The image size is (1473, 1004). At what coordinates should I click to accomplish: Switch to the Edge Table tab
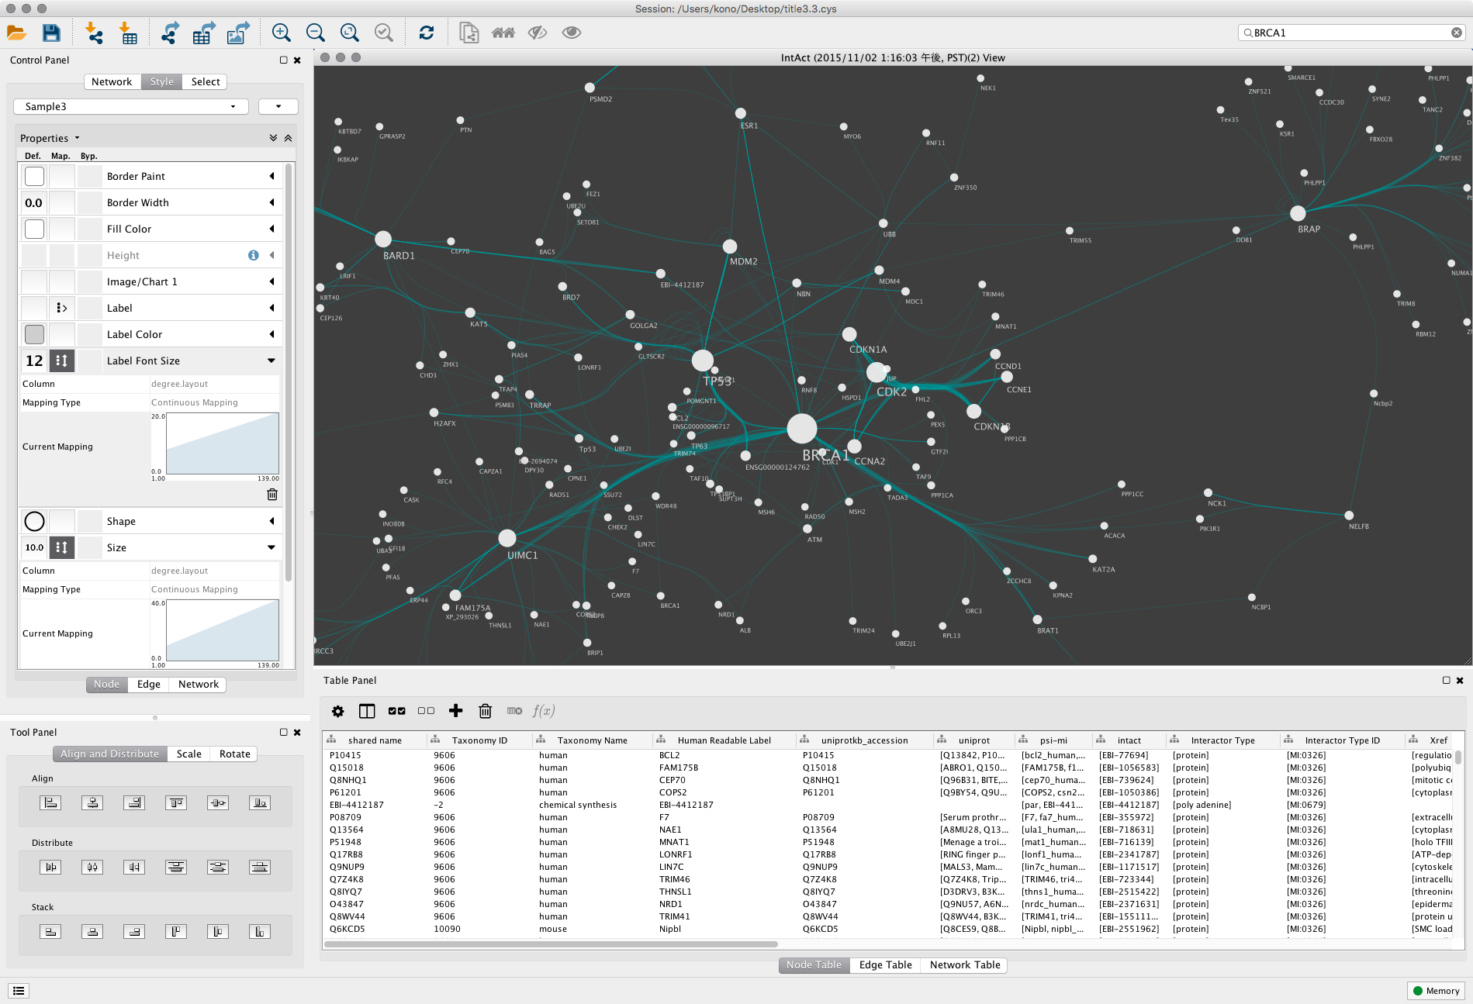click(884, 964)
